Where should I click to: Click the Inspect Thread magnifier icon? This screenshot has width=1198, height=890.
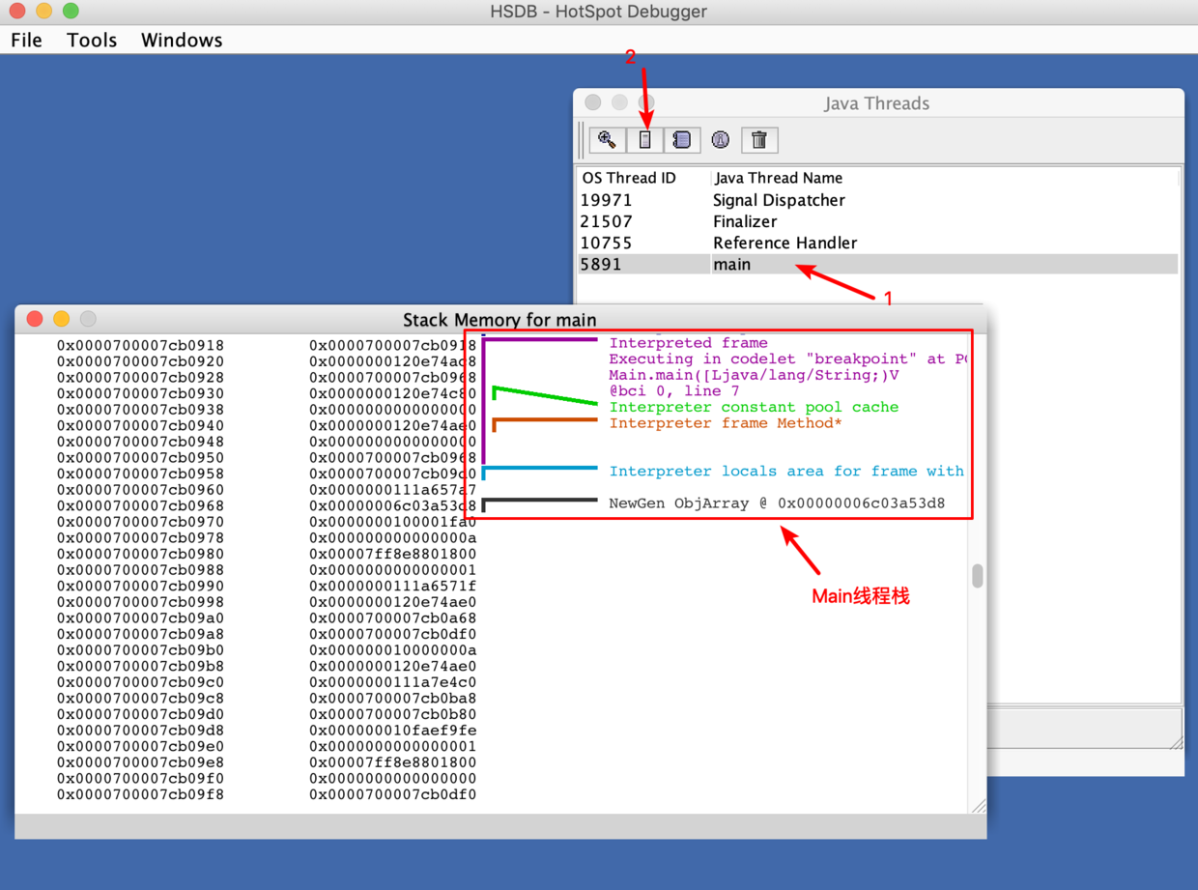(x=607, y=140)
